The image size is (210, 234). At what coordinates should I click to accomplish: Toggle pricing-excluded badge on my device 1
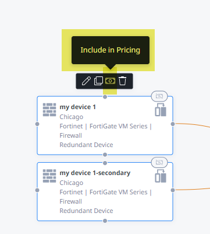pyautogui.click(x=159, y=96)
